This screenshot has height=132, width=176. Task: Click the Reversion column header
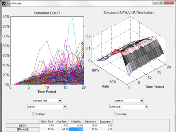pyautogui.click(x=90, y=121)
